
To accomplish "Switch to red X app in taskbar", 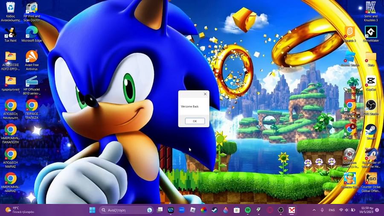I will pos(291,210).
